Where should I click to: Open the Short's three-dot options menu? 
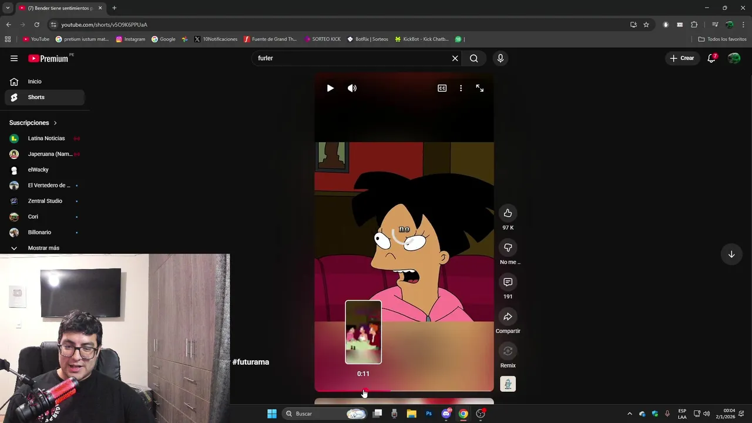coord(461,88)
